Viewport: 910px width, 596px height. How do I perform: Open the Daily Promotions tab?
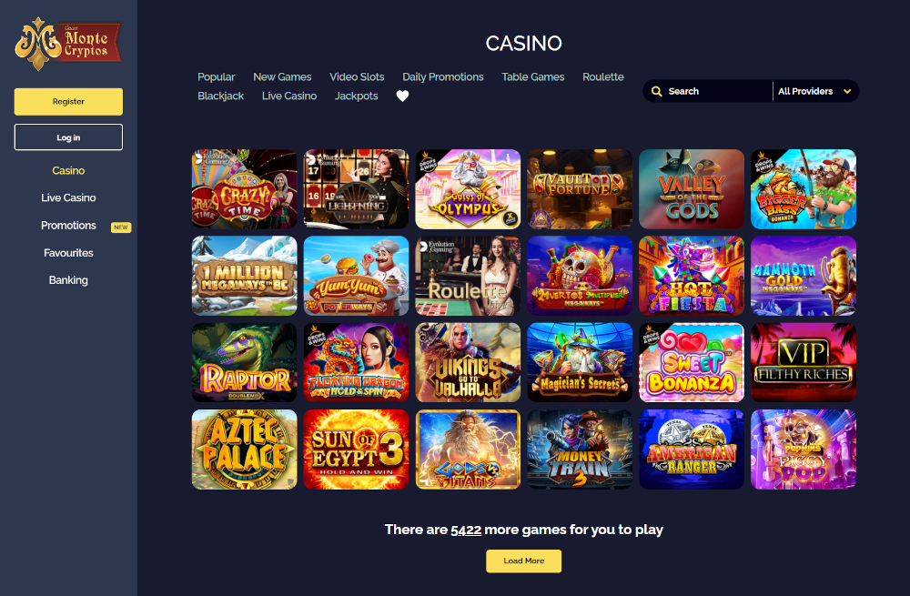click(443, 76)
